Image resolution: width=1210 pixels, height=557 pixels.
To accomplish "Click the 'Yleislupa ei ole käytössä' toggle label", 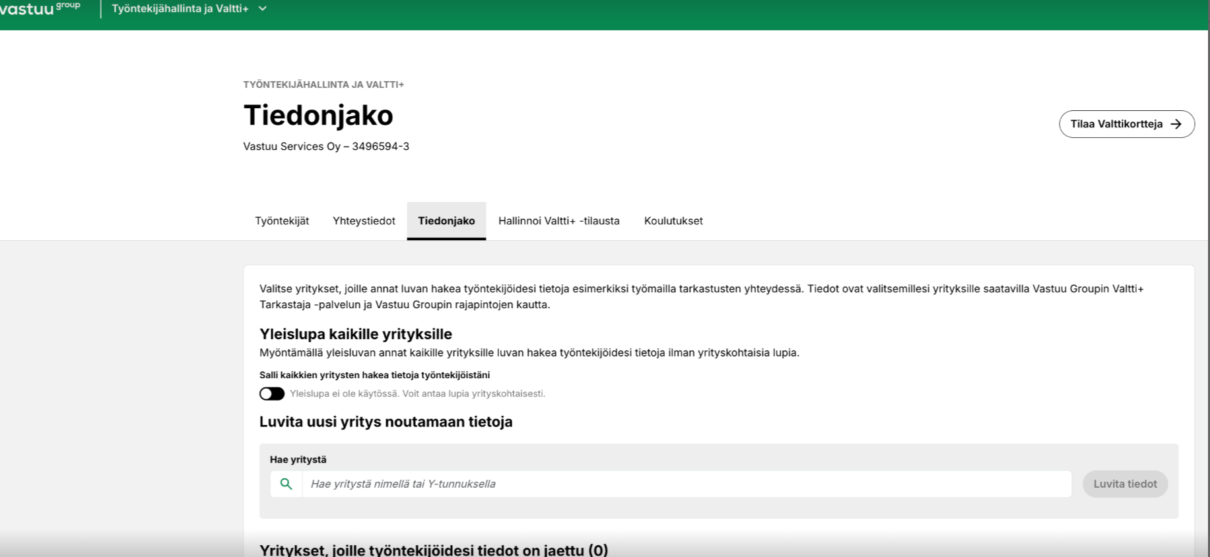I will click(417, 394).
